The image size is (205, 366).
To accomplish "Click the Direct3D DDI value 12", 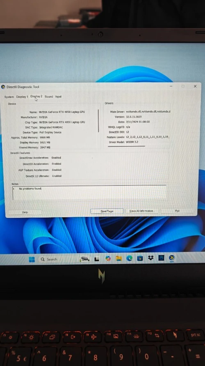I will pyautogui.click(x=128, y=132).
